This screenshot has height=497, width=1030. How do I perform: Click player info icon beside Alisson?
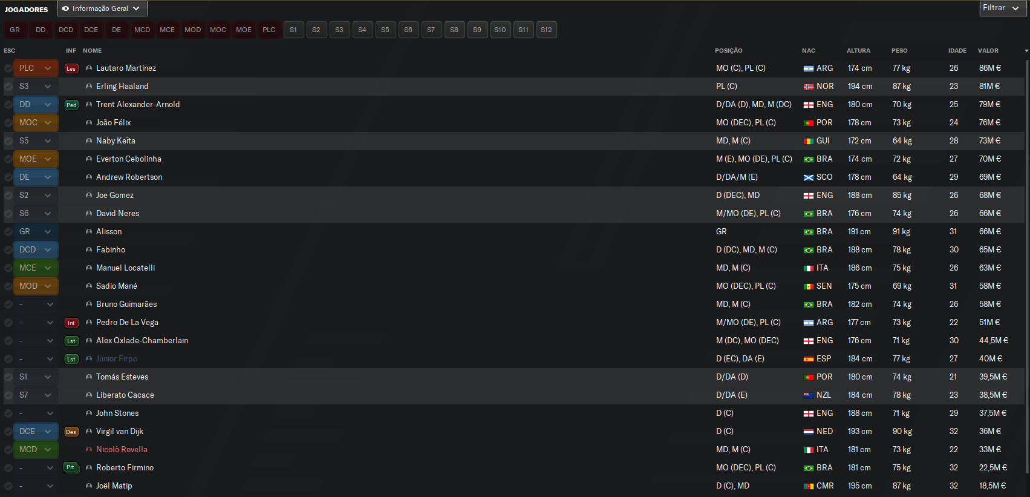click(x=89, y=232)
